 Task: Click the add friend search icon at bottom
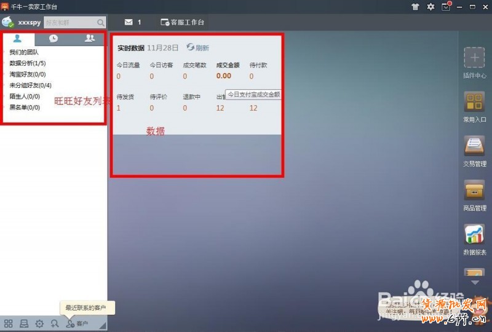[55, 323]
